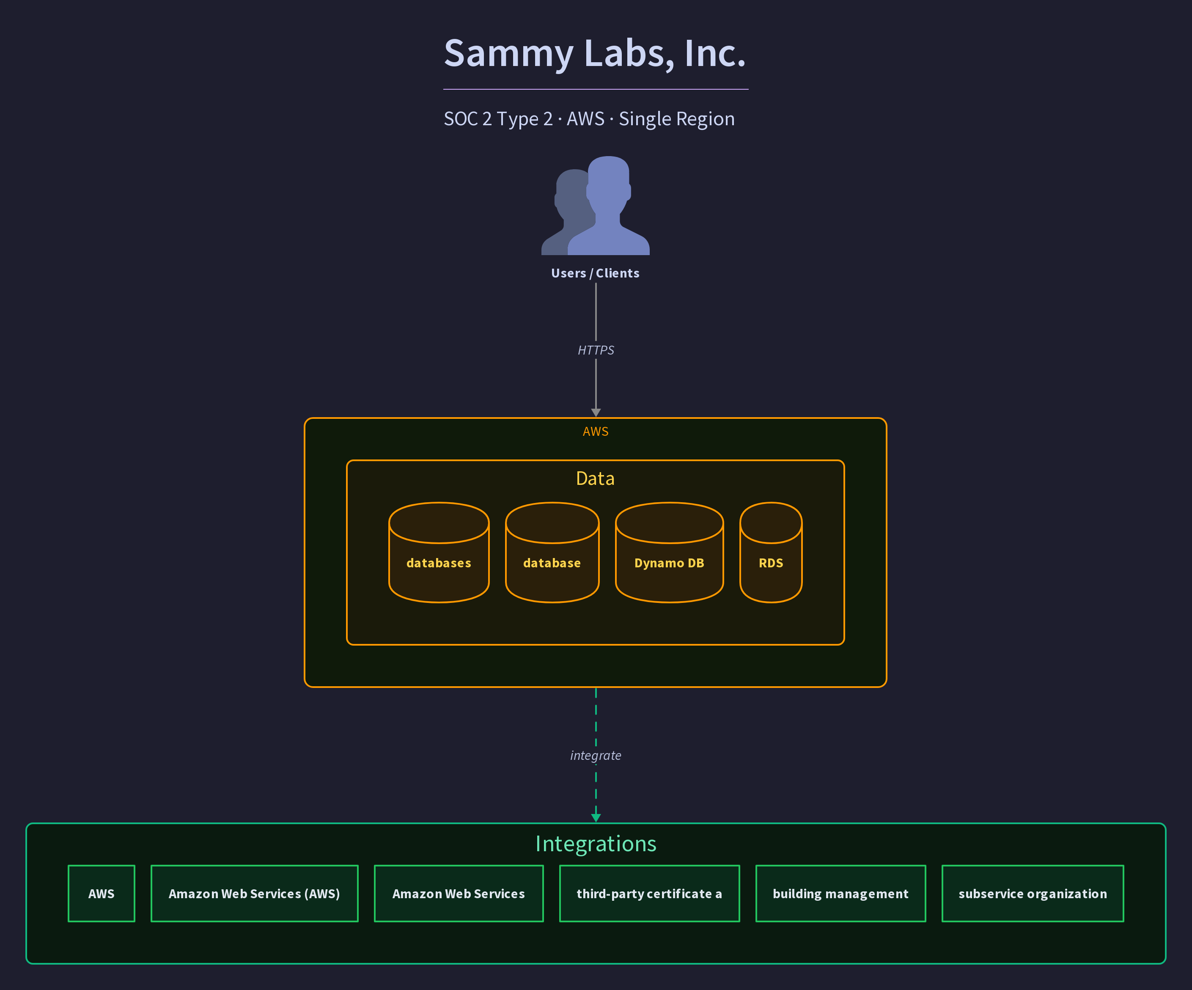Click the integrate edge label
Image resolution: width=1192 pixels, height=990 pixels.
coord(596,756)
